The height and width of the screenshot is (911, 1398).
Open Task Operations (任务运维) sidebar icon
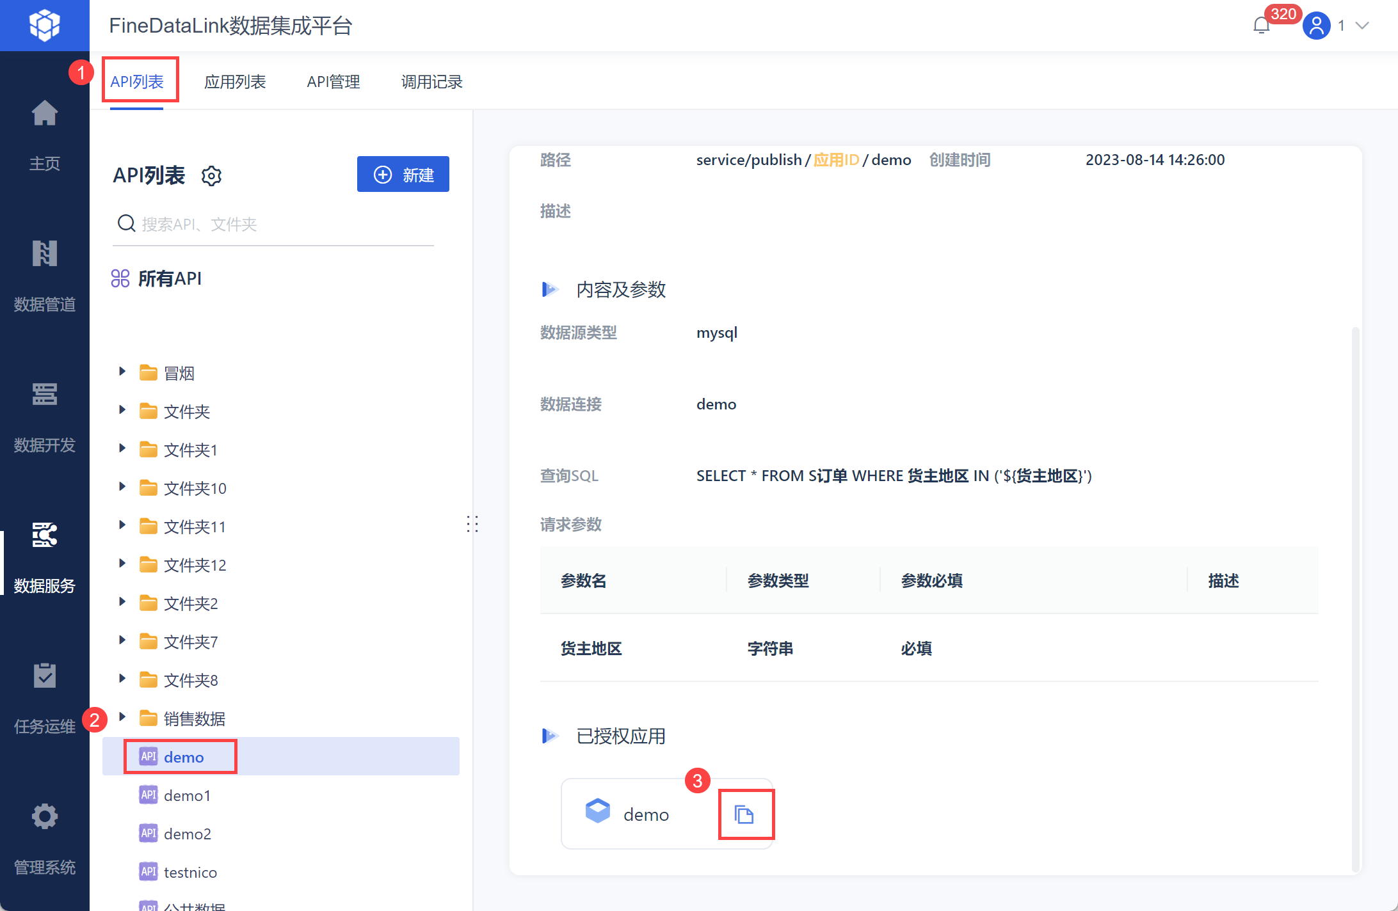(x=45, y=676)
